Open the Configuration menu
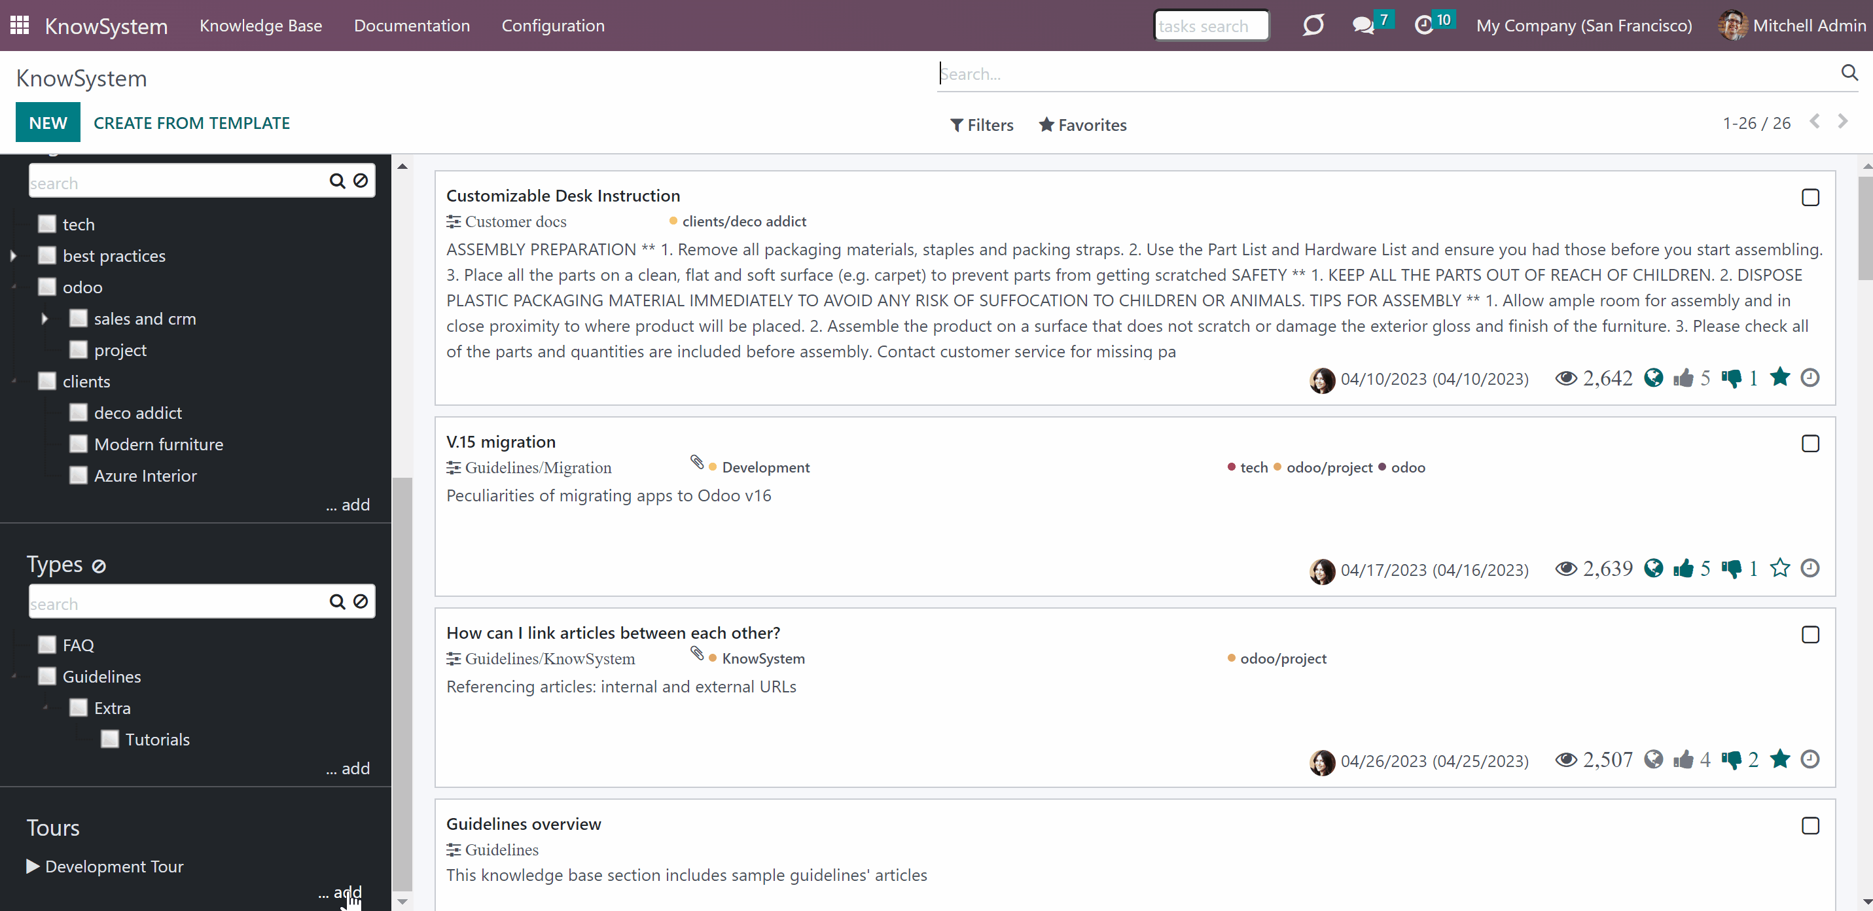The image size is (1873, 911). click(552, 26)
